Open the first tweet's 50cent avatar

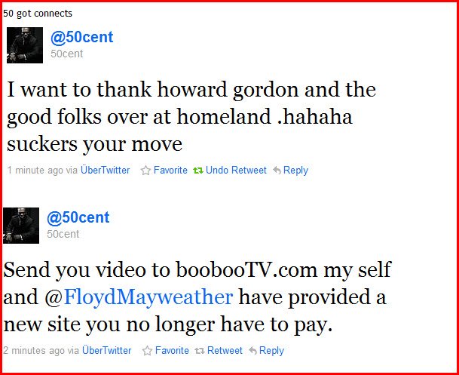click(25, 45)
